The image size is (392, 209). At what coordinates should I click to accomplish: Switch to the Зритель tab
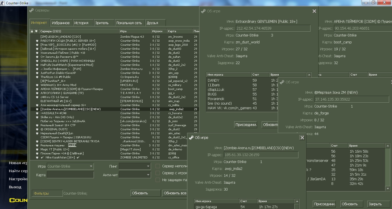104,23
